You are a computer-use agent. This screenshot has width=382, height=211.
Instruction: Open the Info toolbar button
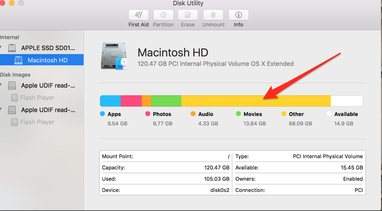point(238,15)
